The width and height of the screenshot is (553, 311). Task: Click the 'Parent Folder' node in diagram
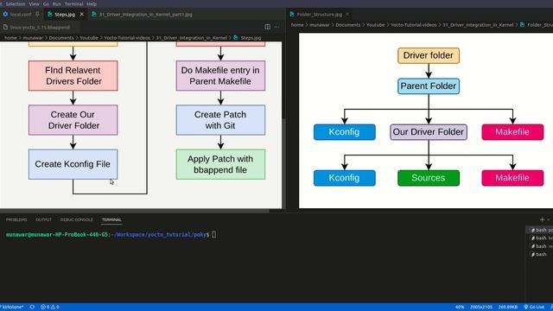pyautogui.click(x=429, y=86)
